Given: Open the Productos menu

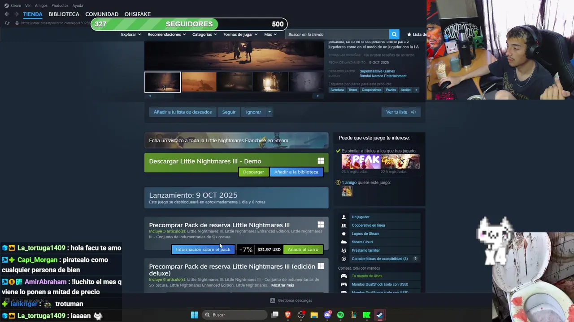Looking at the screenshot, I should click(60, 5).
